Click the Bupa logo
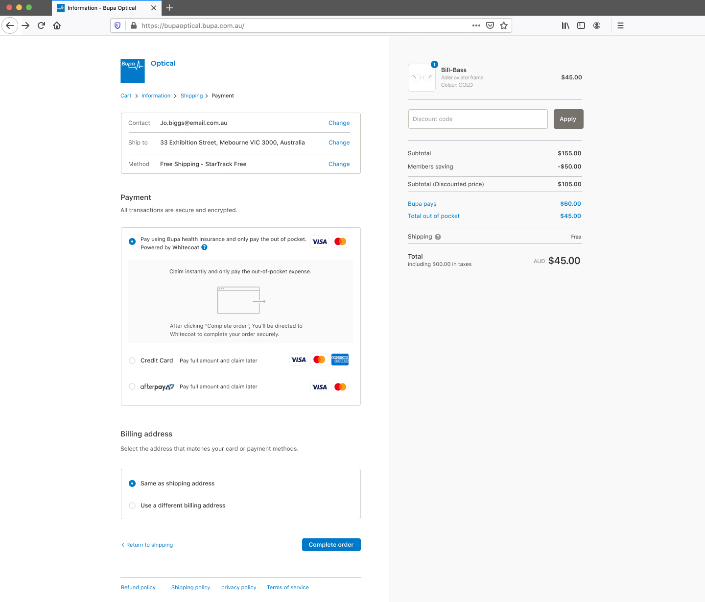This screenshot has height=602, width=705. click(x=133, y=71)
